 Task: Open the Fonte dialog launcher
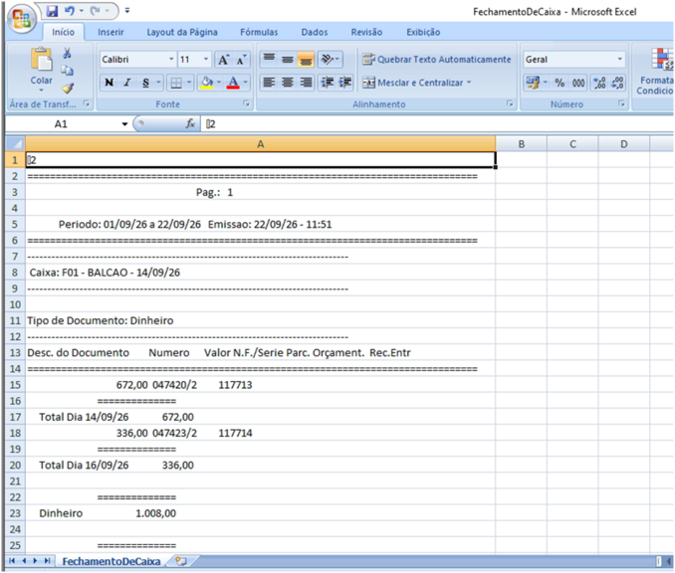(246, 103)
